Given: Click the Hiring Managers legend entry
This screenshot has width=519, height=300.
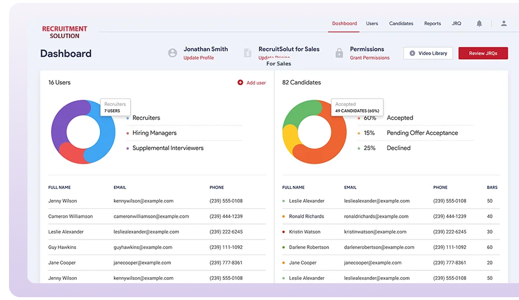Looking at the screenshot, I should pos(154,133).
